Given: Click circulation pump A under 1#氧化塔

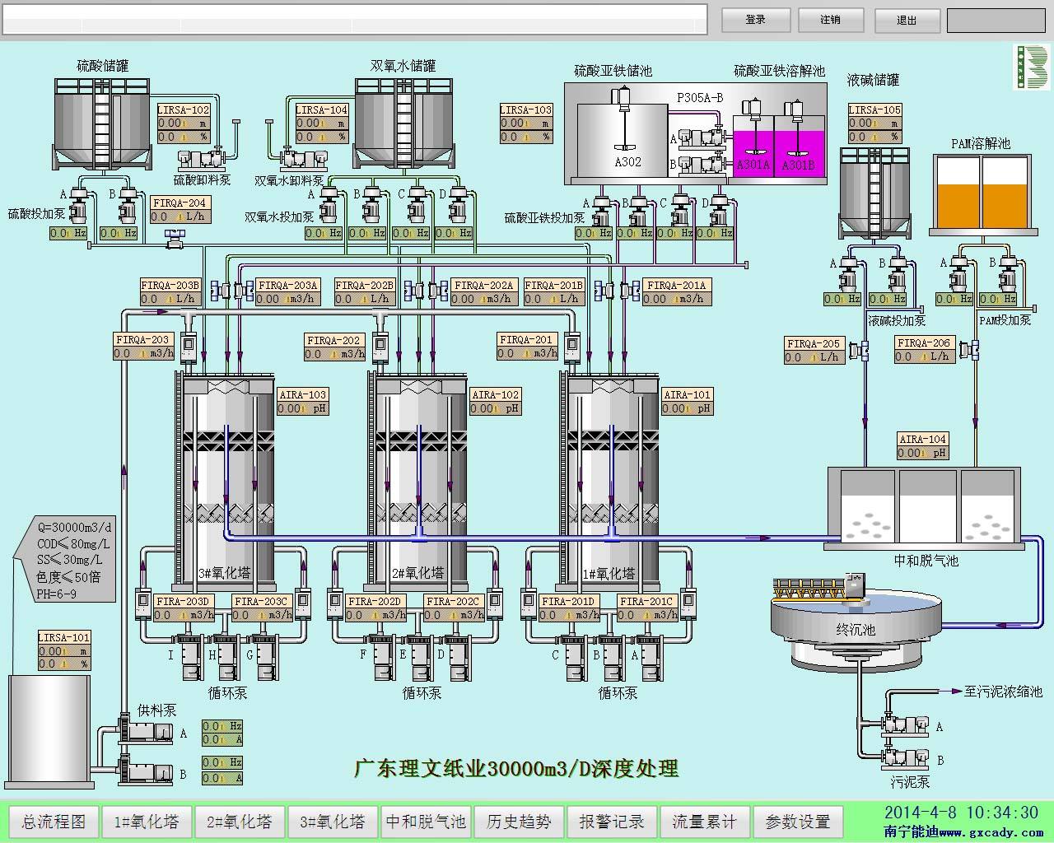Looking at the screenshot, I should tap(652, 656).
